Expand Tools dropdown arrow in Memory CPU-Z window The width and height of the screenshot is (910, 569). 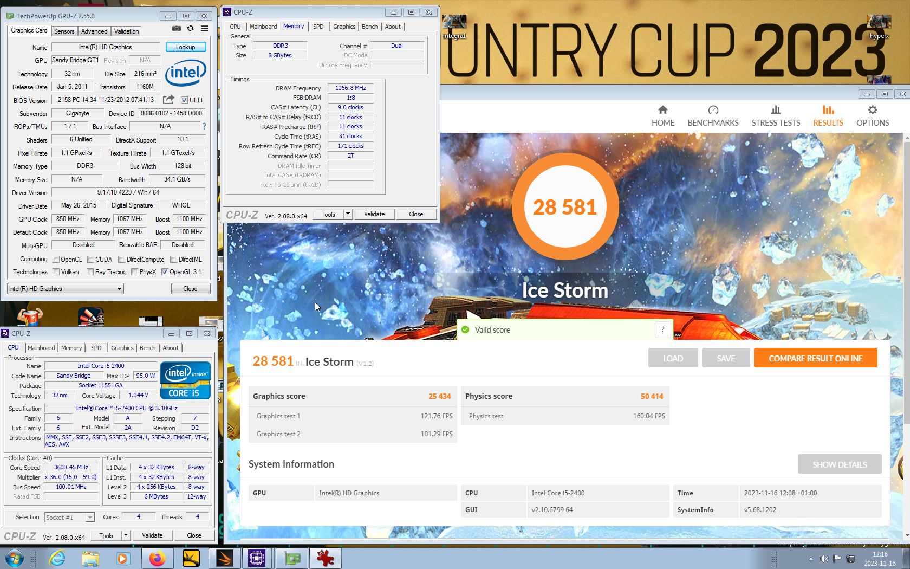point(348,214)
